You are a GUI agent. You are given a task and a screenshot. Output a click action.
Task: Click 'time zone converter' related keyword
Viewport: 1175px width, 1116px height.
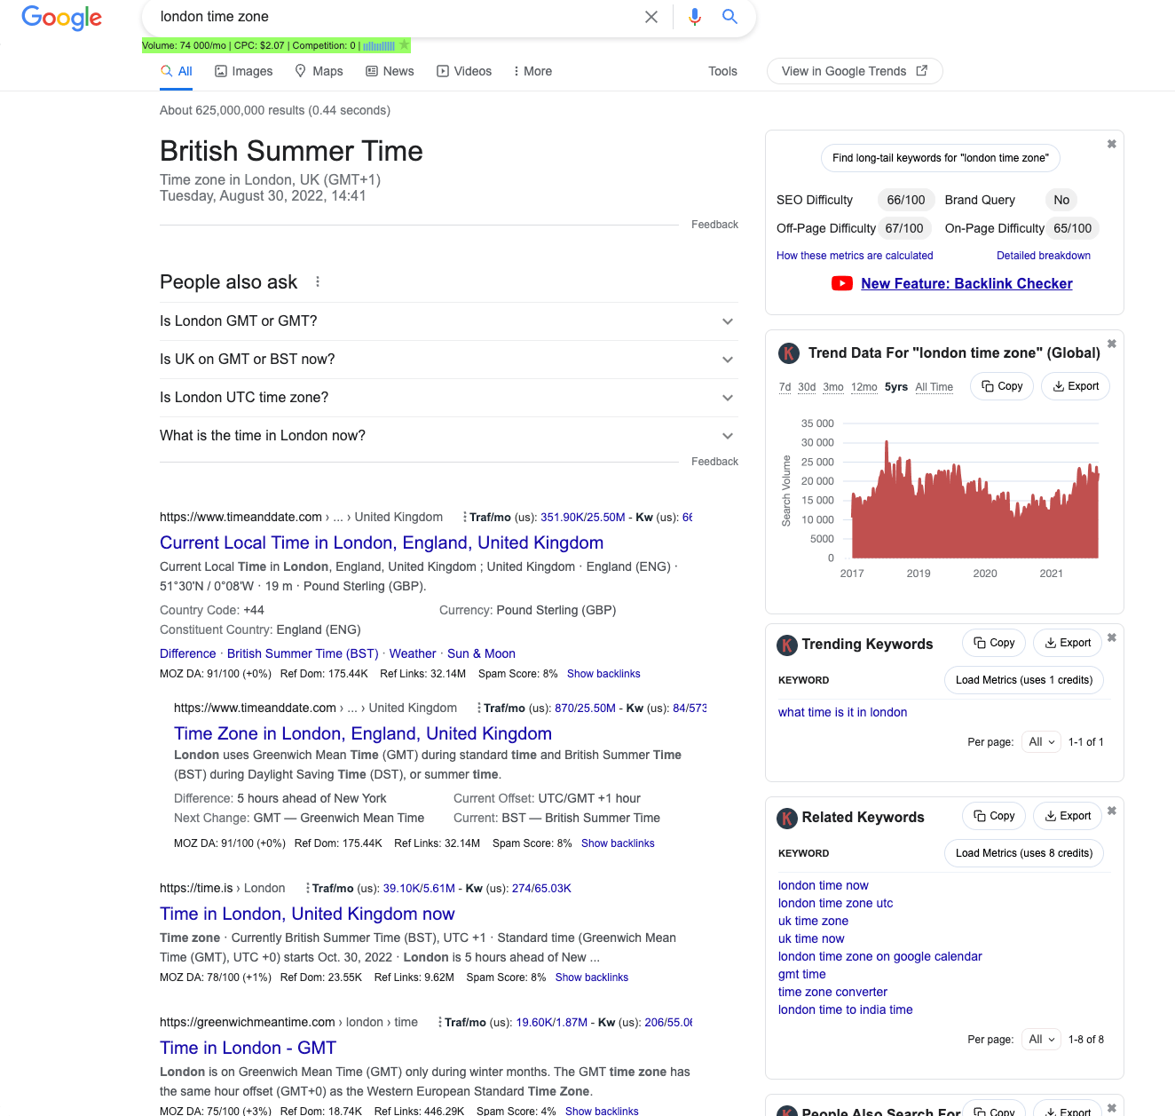tap(832, 992)
